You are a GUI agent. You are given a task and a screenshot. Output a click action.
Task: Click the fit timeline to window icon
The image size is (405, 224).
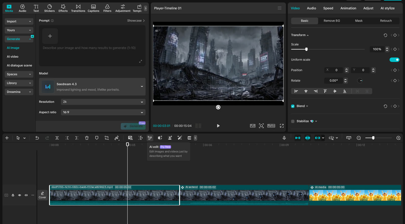[349, 138]
